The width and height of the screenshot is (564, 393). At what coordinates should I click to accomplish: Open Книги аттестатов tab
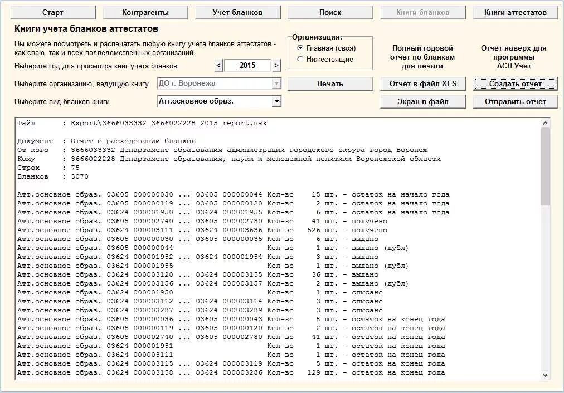click(515, 13)
